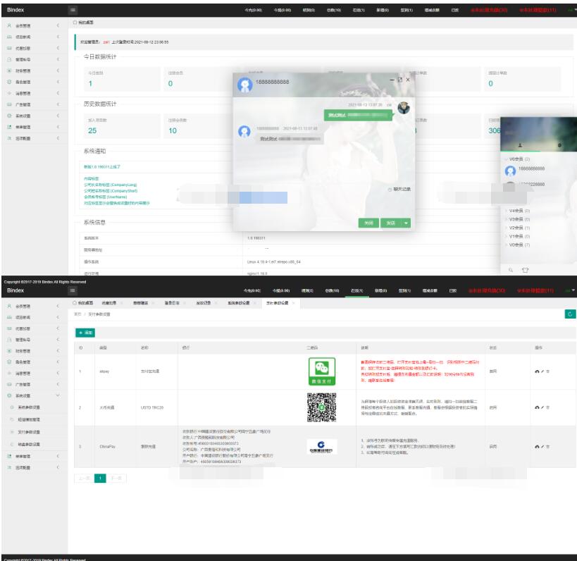The image size is (577, 561).
Task: Expand the V0会员 group in the contact list
Action: [x=519, y=245]
